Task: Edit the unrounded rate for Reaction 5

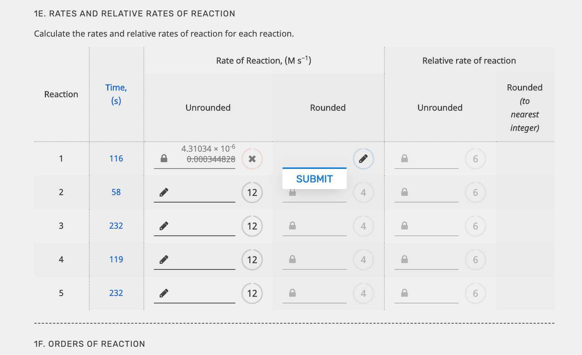Action: coord(164,293)
